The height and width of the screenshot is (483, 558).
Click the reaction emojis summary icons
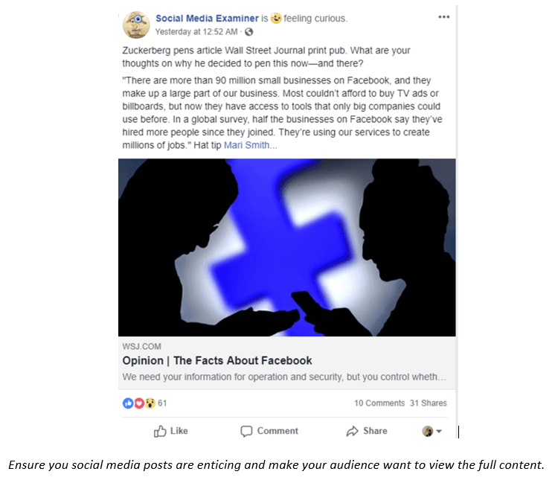[139, 403]
